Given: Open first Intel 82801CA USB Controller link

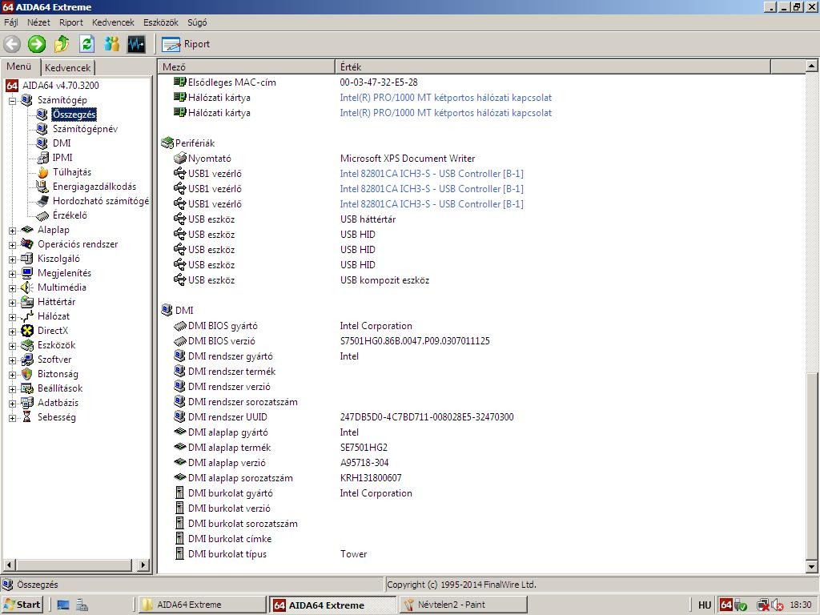Looking at the screenshot, I should 432,174.
